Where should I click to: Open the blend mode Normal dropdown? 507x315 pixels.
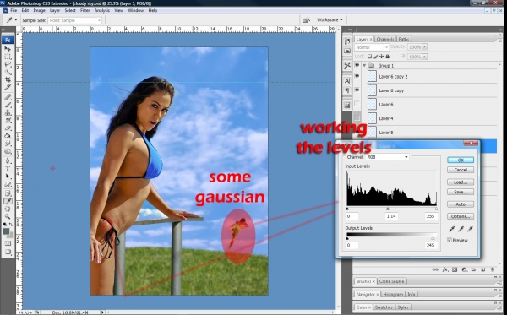click(x=372, y=47)
